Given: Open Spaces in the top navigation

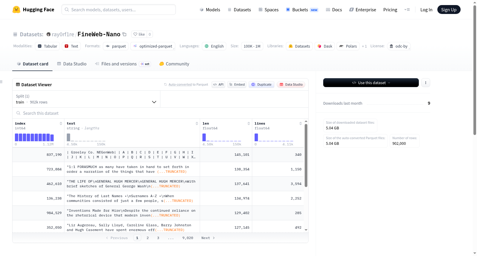Looking at the screenshot, I should [268, 10].
